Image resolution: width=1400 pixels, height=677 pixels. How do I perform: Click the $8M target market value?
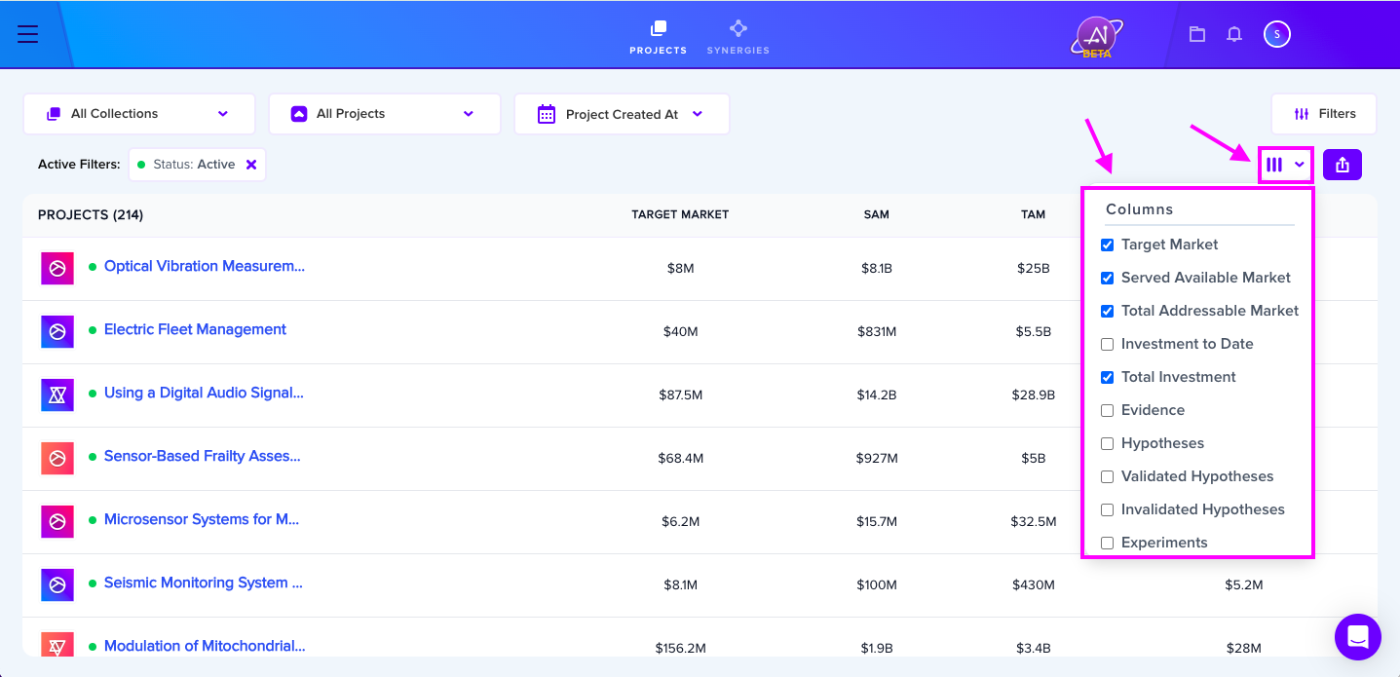[x=680, y=268]
